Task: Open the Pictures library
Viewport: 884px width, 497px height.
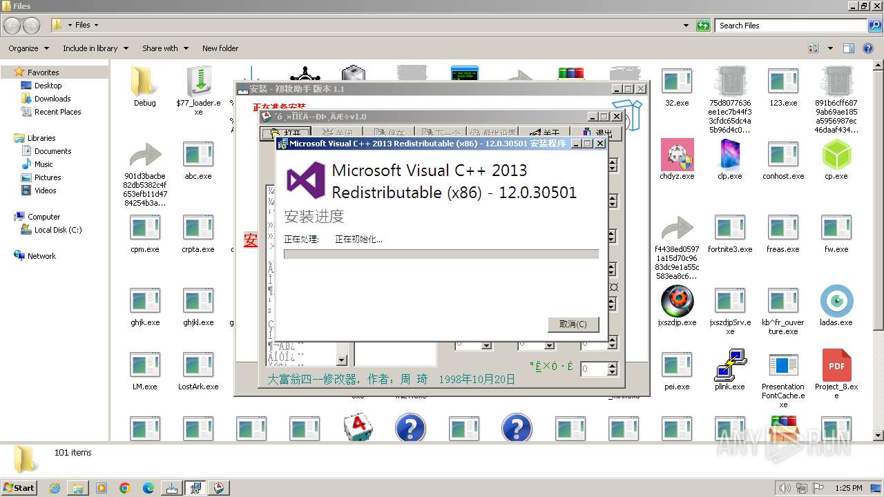Action: tap(48, 177)
